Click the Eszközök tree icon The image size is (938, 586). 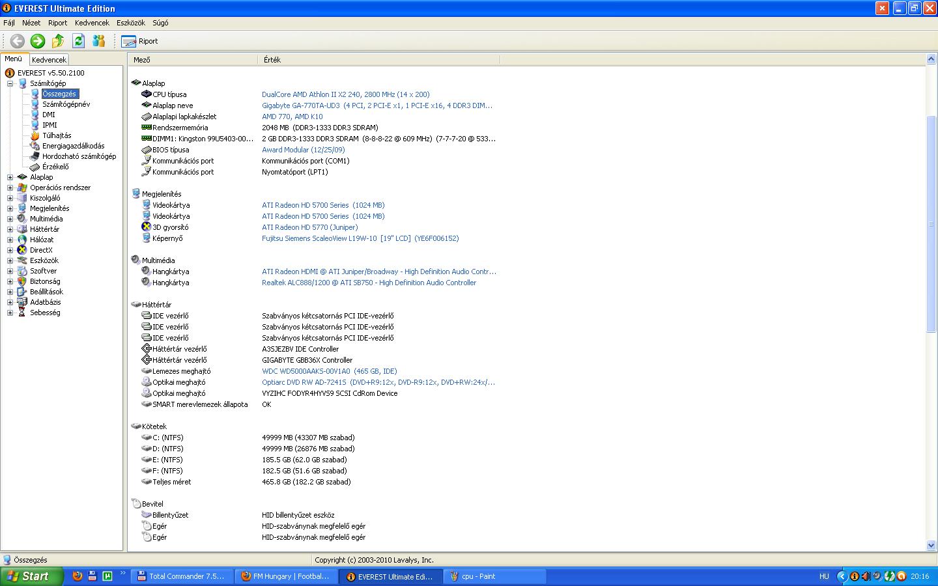[22, 260]
